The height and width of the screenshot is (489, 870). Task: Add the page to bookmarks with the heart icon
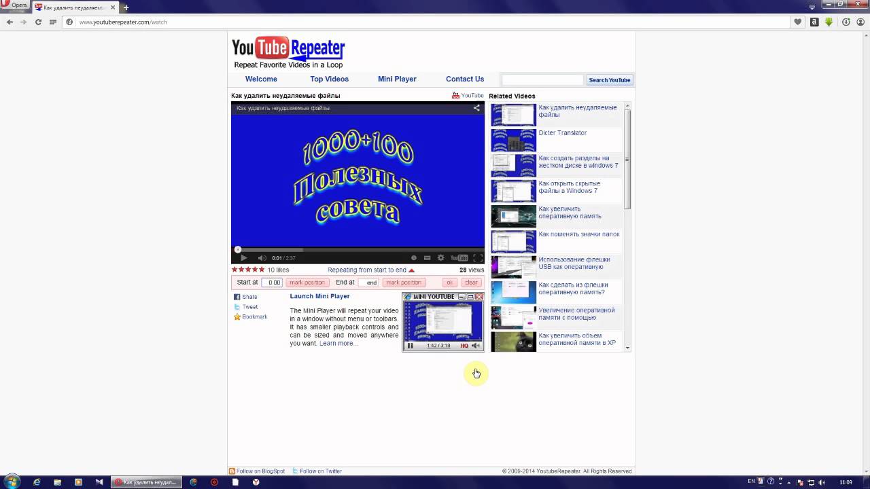(798, 22)
